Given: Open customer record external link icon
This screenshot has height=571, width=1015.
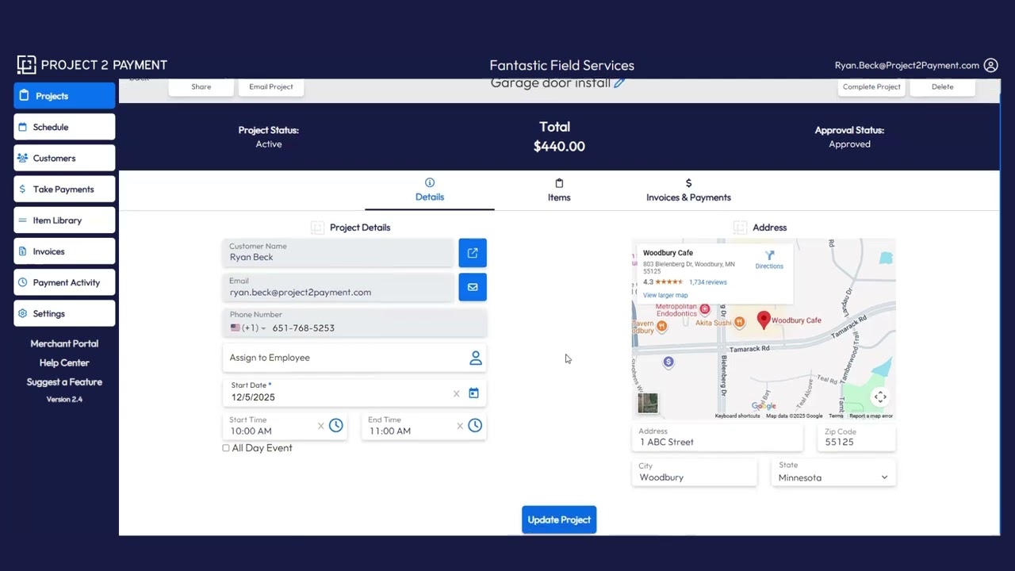Looking at the screenshot, I should 473,253.
